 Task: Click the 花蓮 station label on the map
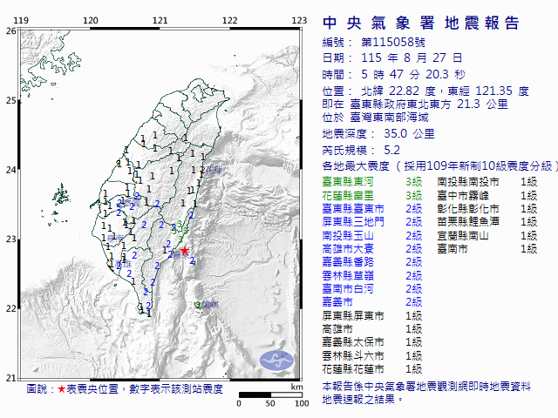pos(214,170)
